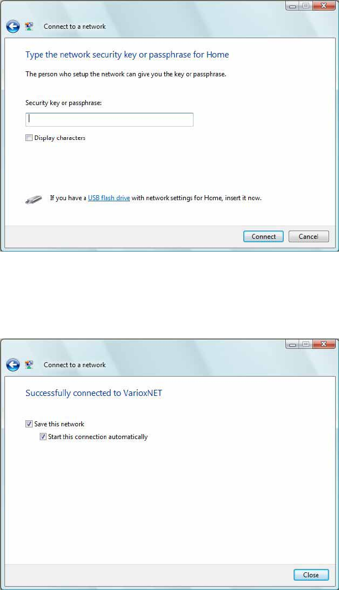
Task: Click the network icon beside the top title
Action: click(29, 27)
